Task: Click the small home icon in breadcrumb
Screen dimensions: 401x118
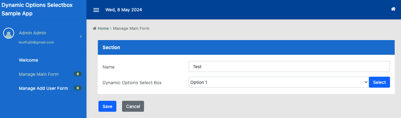Action: click(x=95, y=28)
